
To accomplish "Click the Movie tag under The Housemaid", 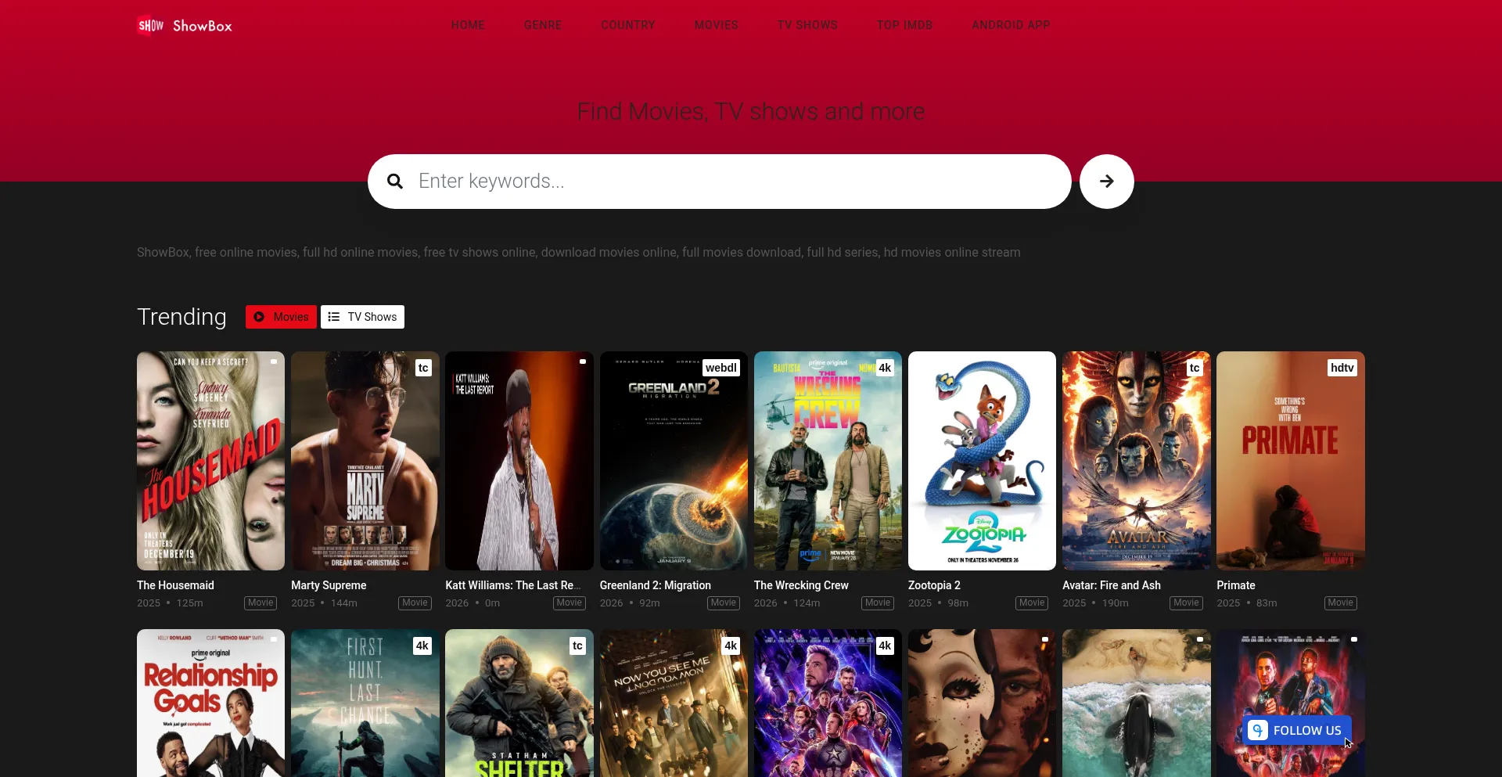I will tap(261, 603).
